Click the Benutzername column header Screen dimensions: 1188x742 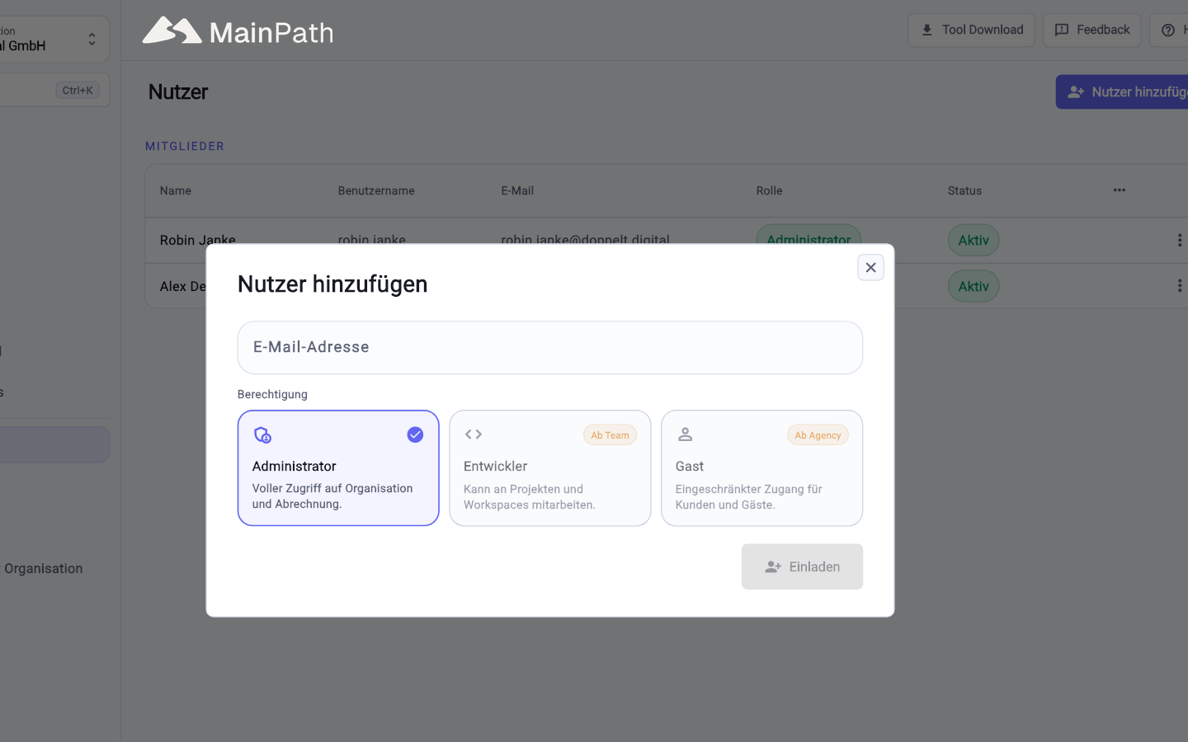click(376, 190)
